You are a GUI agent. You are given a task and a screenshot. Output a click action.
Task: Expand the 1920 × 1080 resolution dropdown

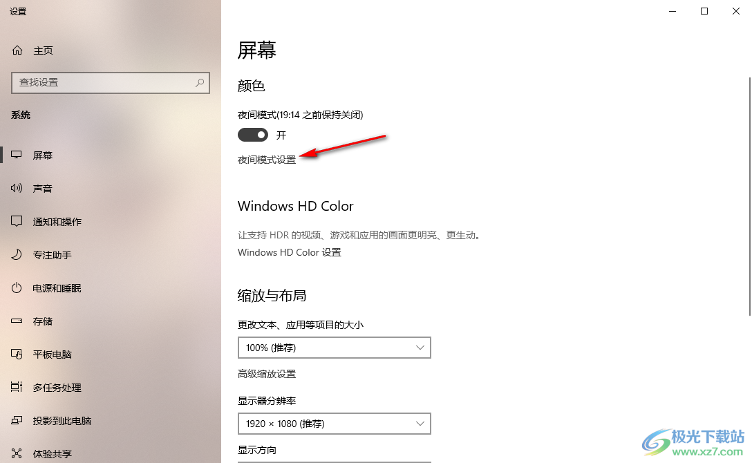(x=335, y=424)
